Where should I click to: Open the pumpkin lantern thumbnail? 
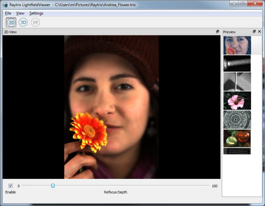[x=237, y=138]
